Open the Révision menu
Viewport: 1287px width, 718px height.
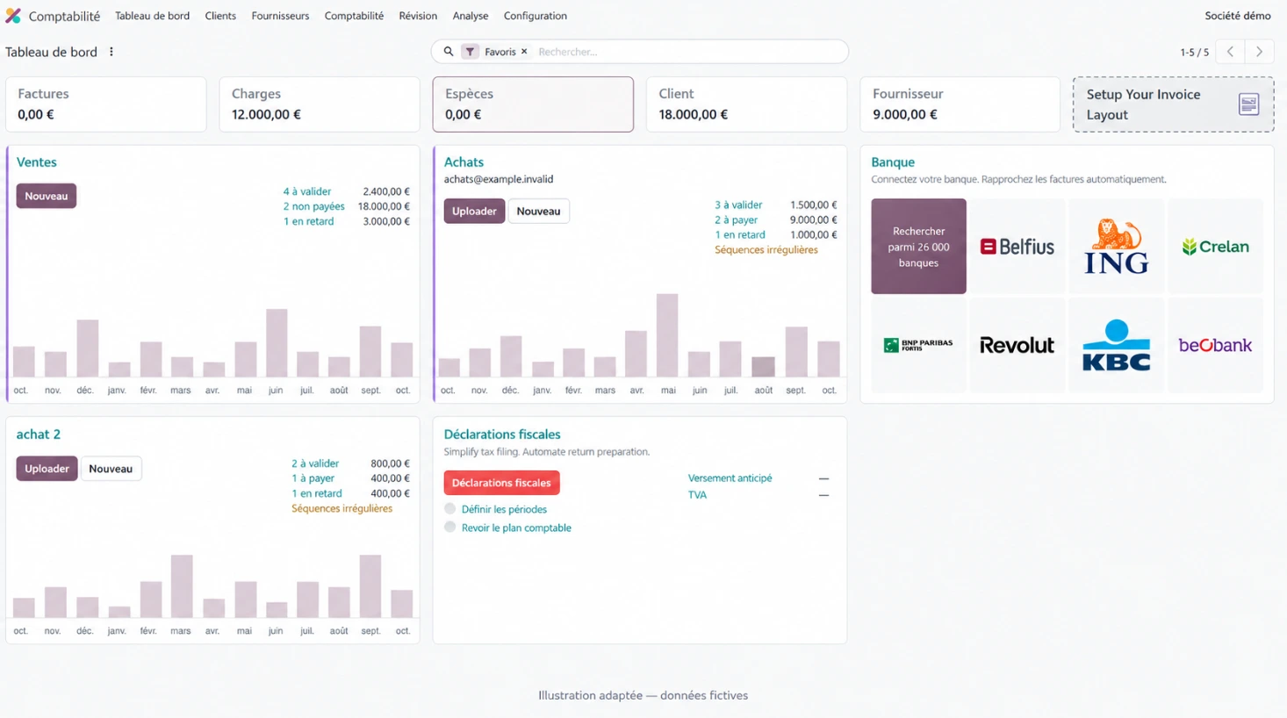click(418, 16)
